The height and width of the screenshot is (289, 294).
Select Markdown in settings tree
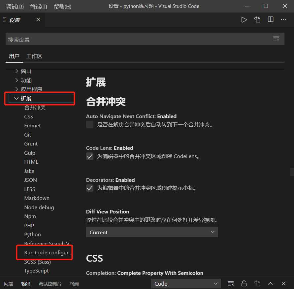37,198
